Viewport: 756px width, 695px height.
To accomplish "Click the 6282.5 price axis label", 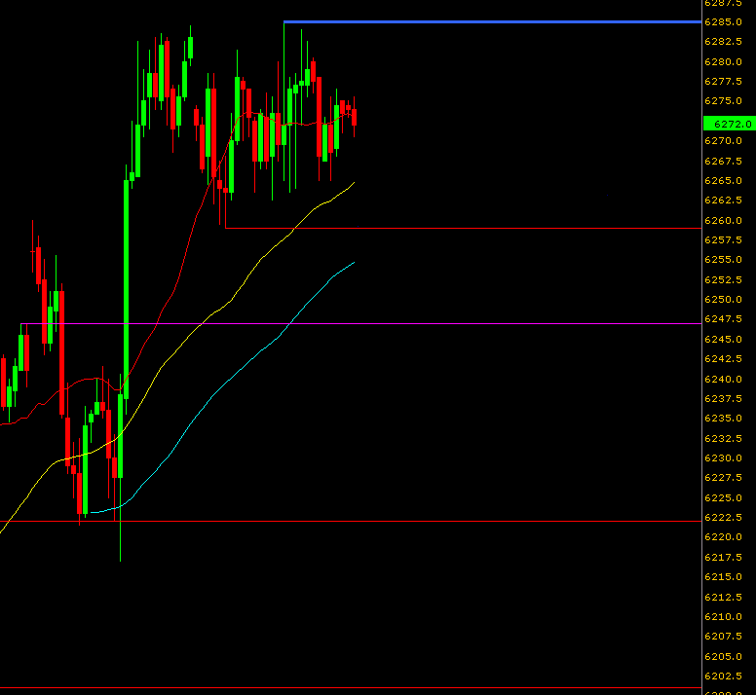I will click(x=723, y=42).
